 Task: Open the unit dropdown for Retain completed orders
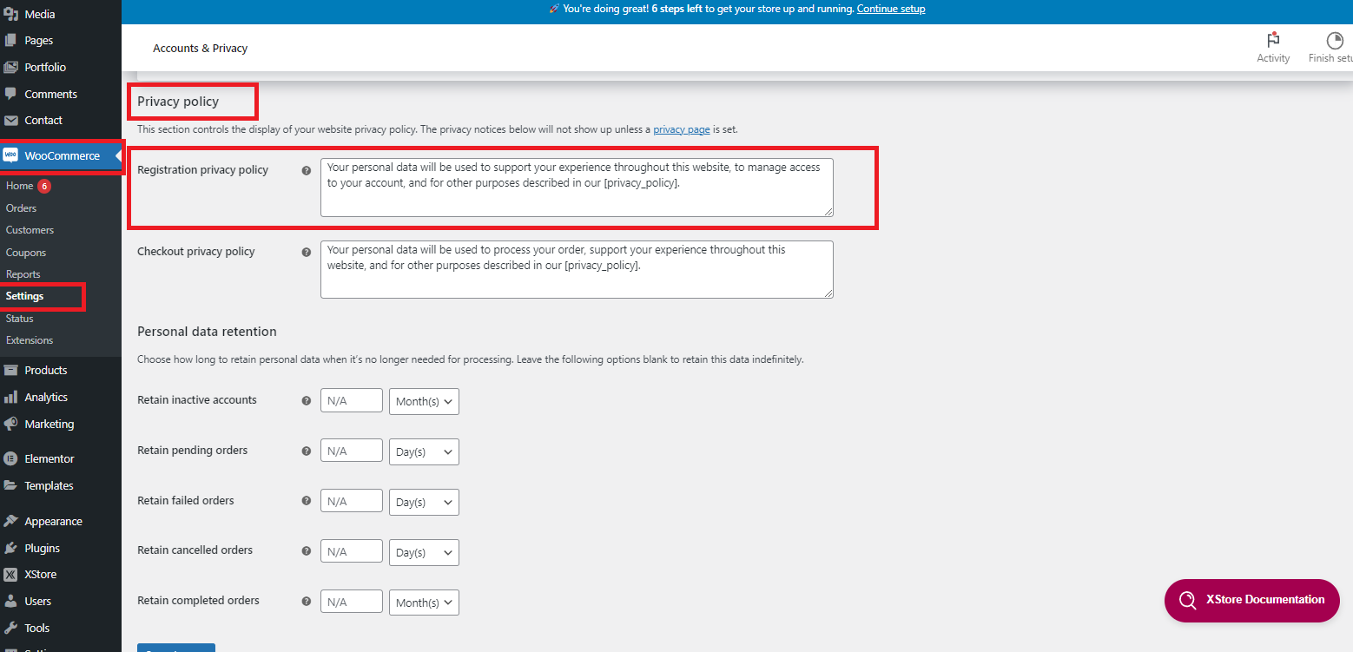(424, 603)
